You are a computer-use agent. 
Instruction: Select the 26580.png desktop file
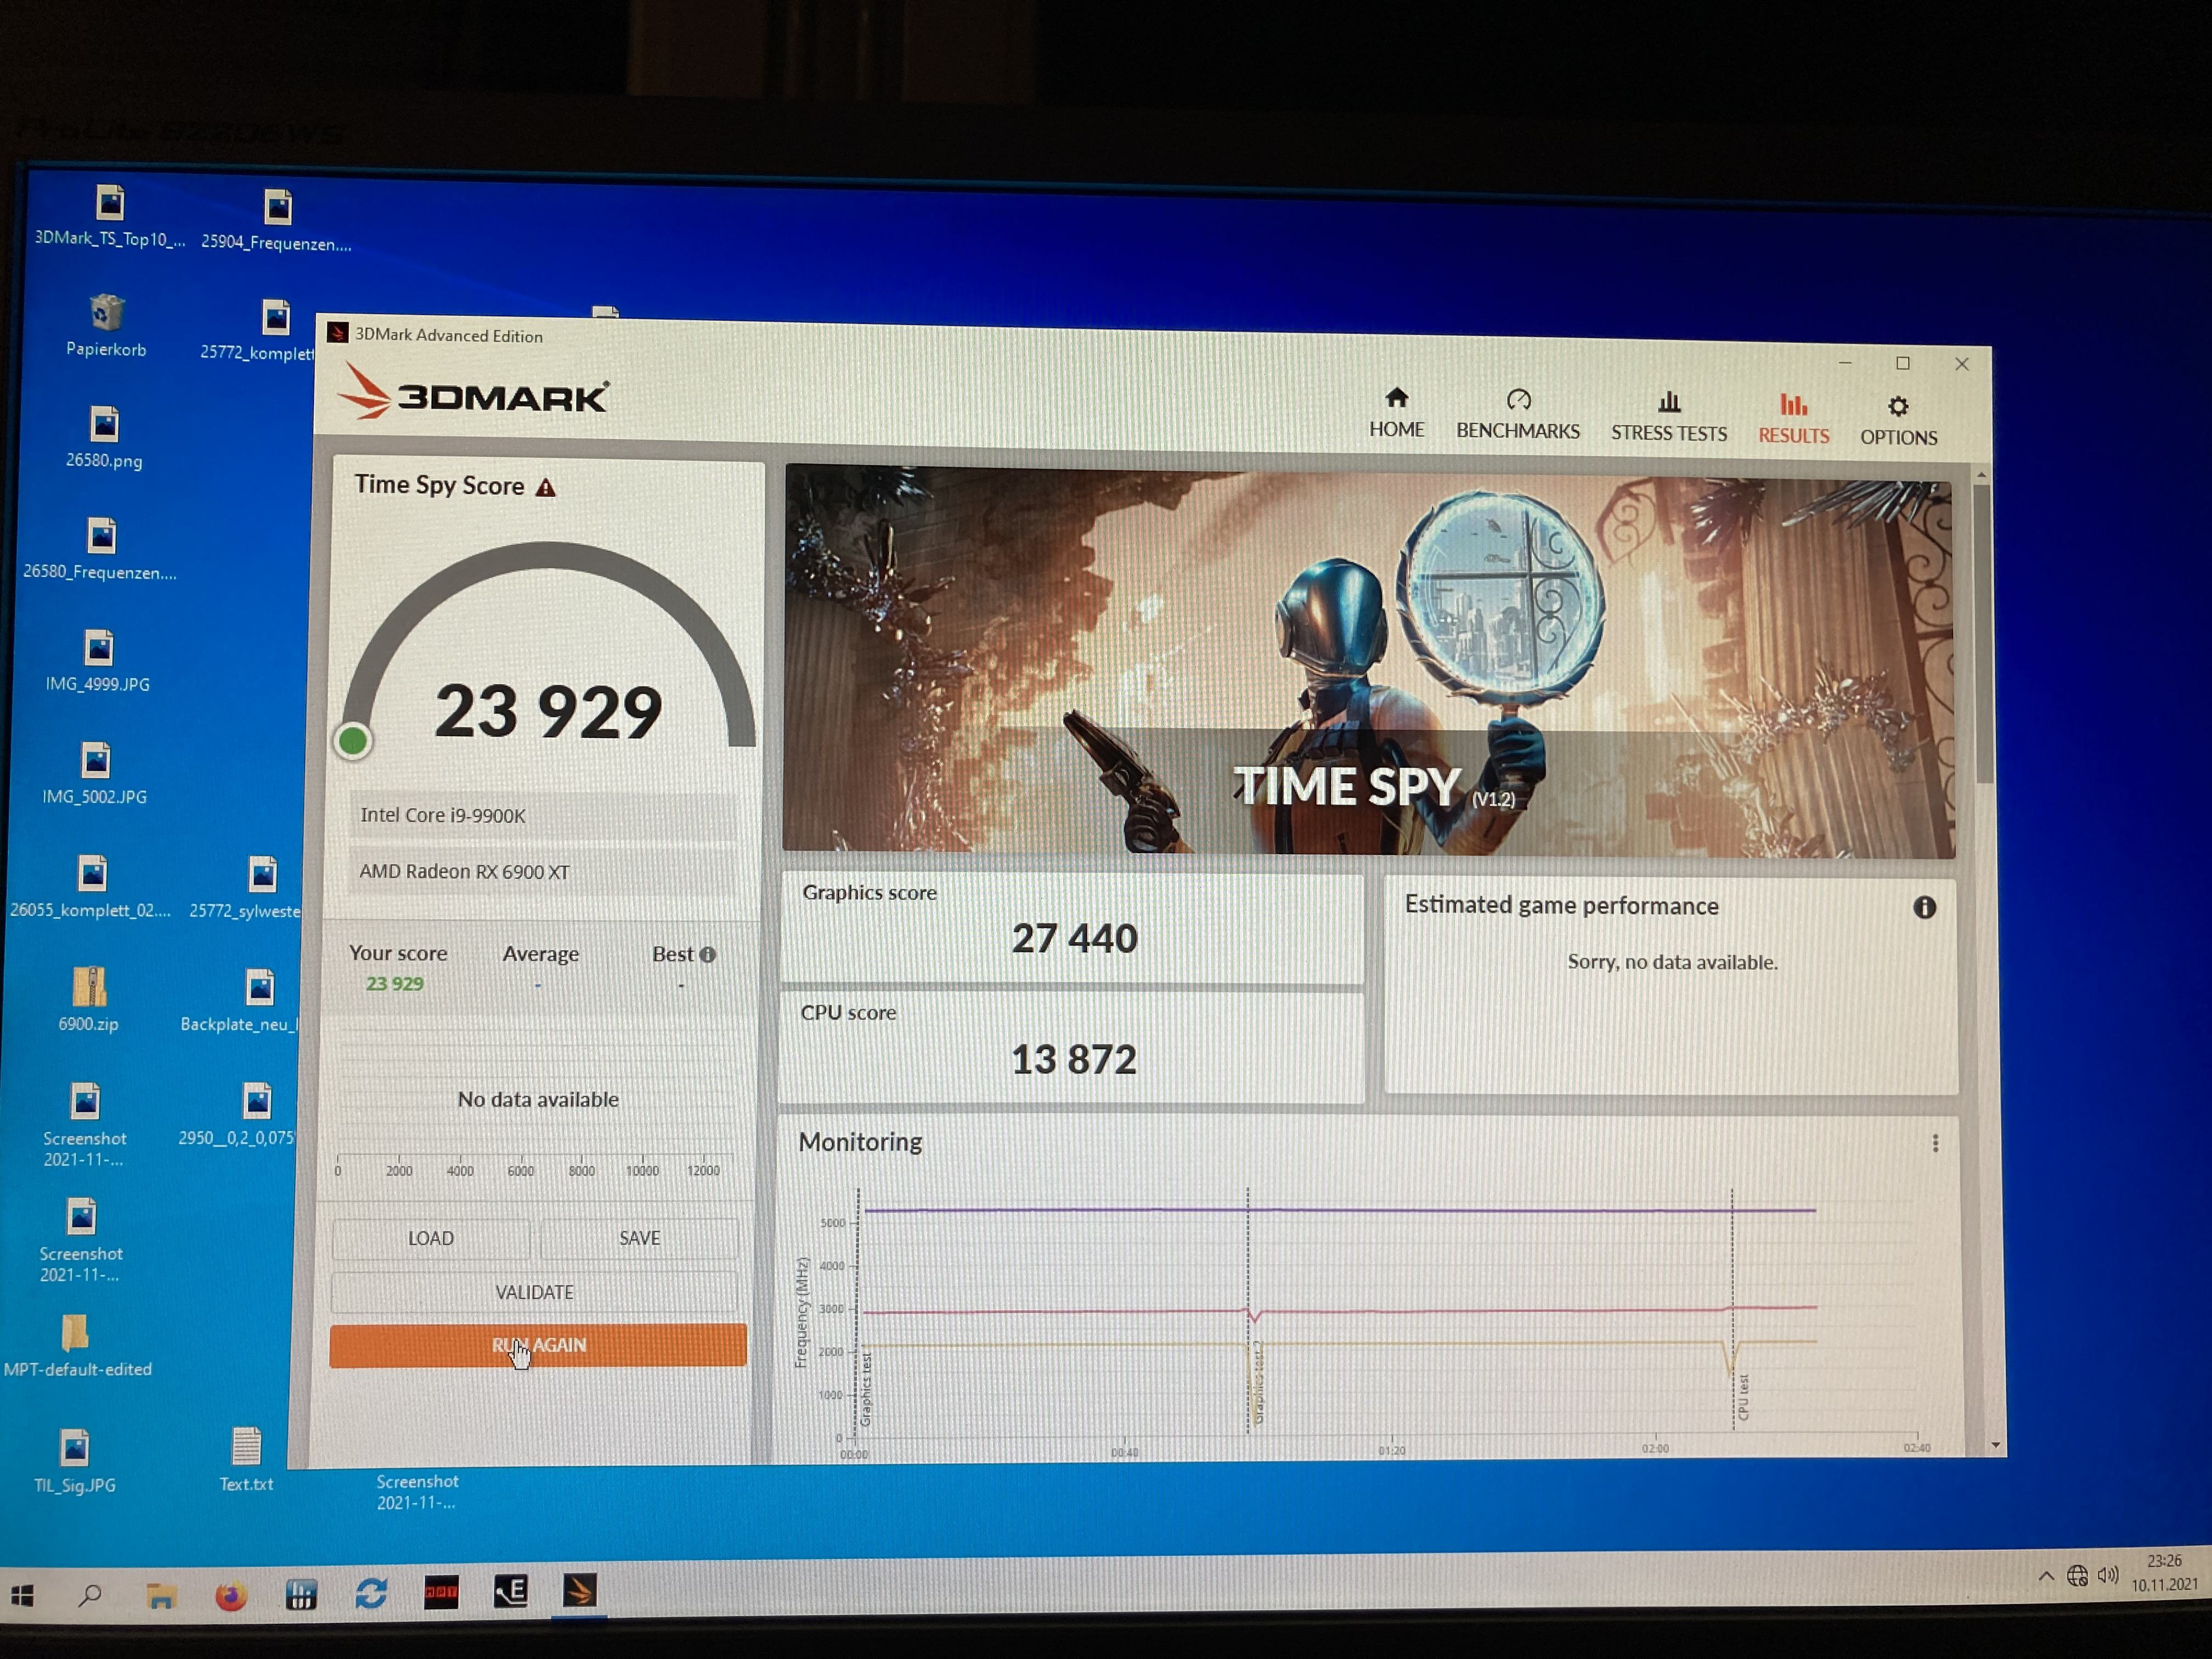click(104, 438)
